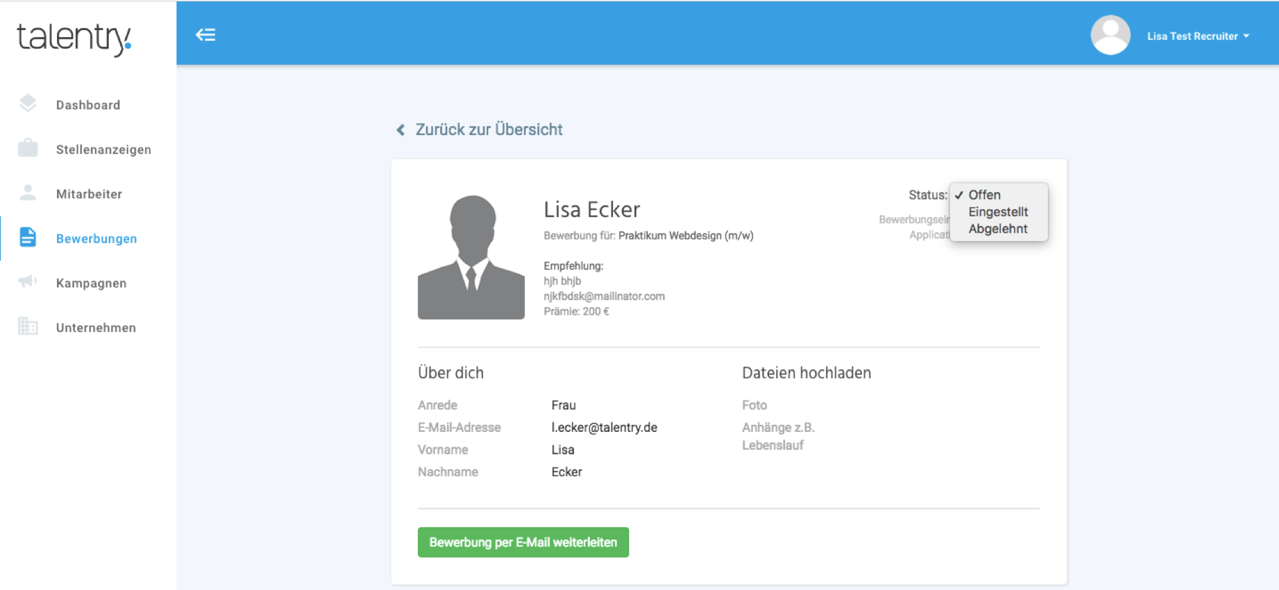Click the Unternehmen building icon
Image resolution: width=1279 pixels, height=590 pixels.
pyautogui.click(x=28, y=326)
